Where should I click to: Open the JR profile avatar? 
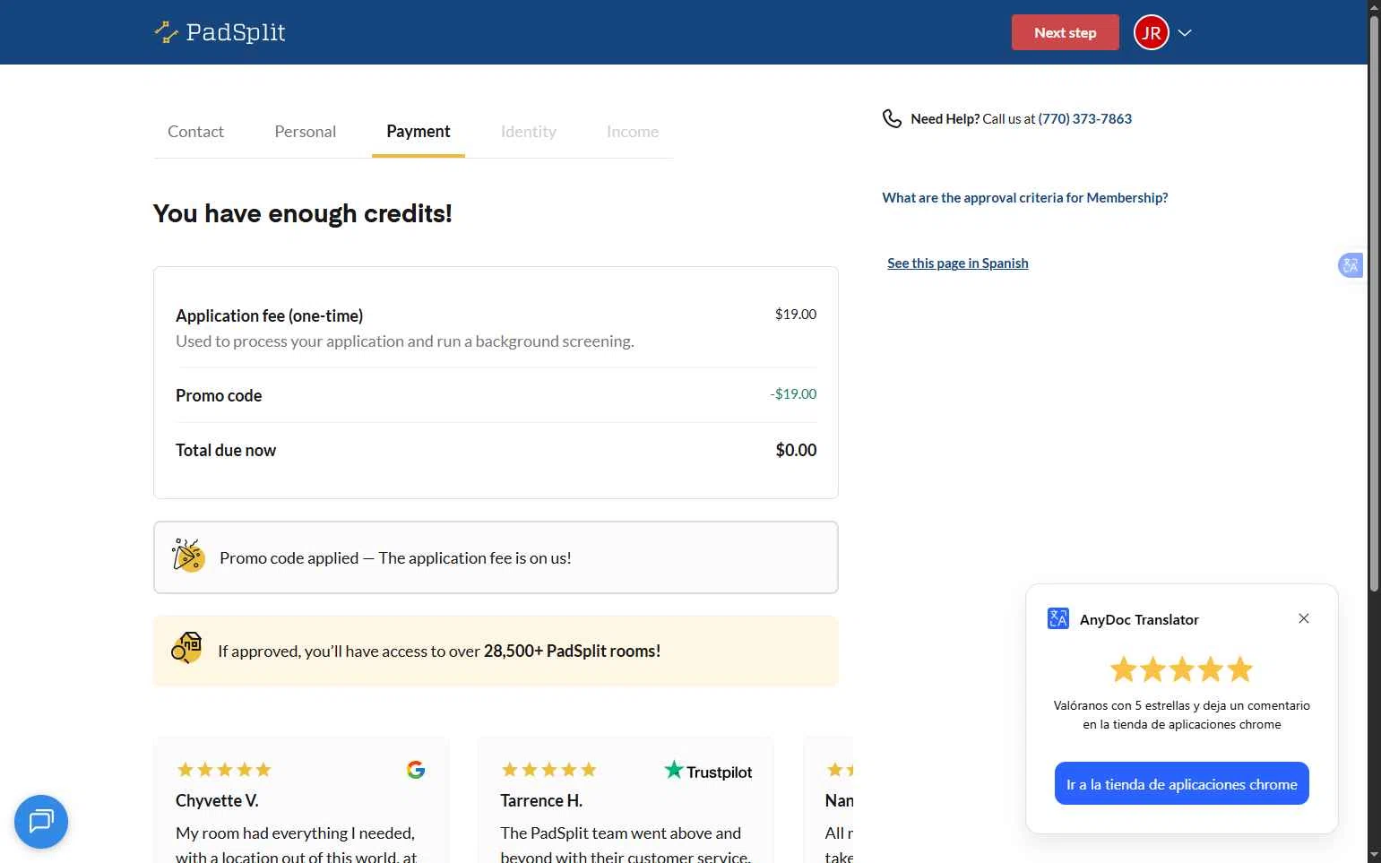pyautogui.click(x=1152, y=33)
